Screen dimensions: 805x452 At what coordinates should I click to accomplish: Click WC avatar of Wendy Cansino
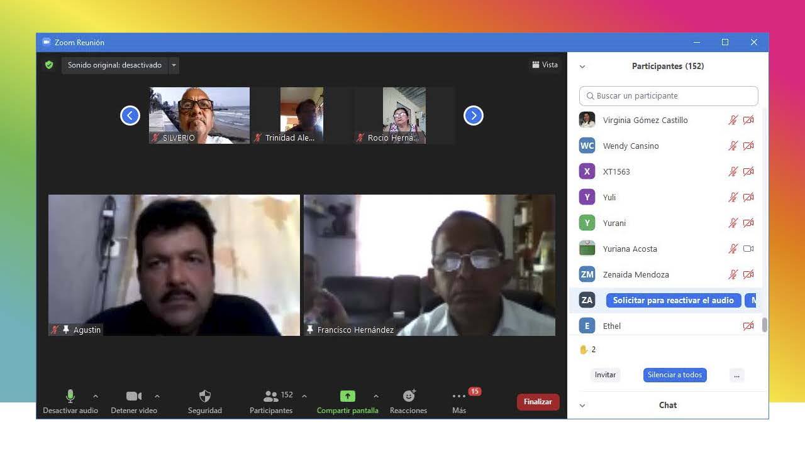coord(587,146)
